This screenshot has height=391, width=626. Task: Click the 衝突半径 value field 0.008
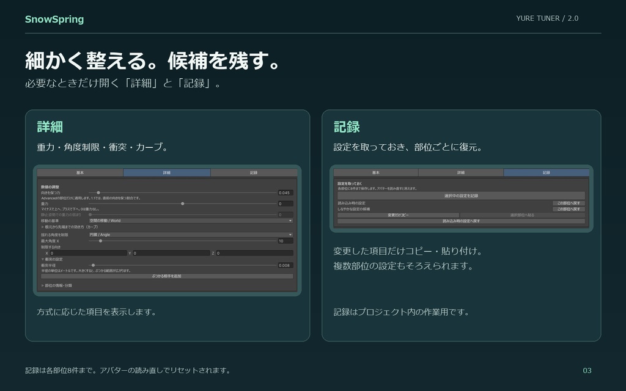[x=285, y=265]
